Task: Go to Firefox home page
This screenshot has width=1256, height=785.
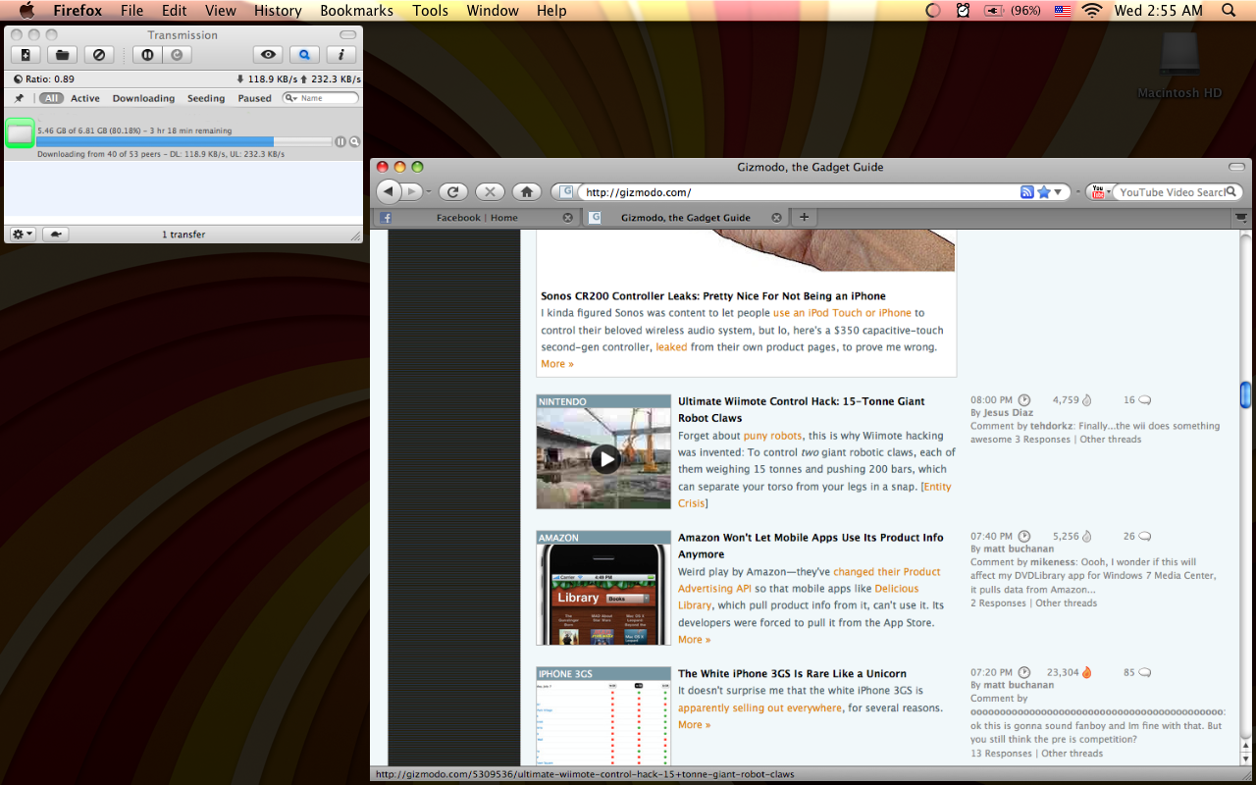Action: 526,191
